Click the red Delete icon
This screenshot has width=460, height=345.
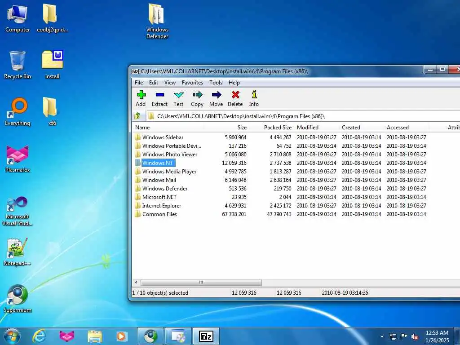tap(235, 98)
